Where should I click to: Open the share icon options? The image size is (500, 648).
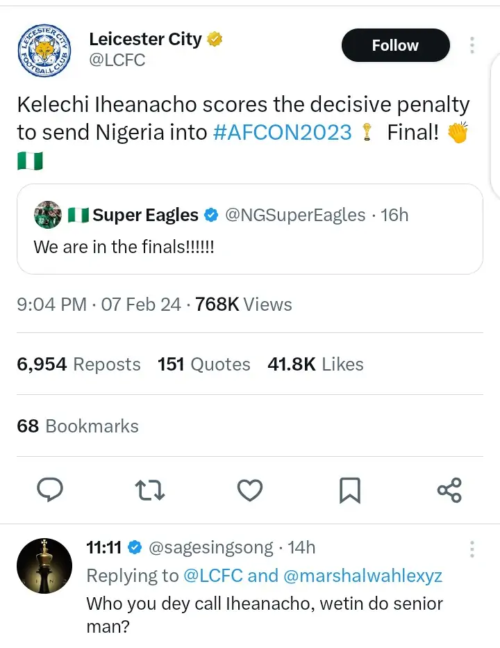coord(449,490)
